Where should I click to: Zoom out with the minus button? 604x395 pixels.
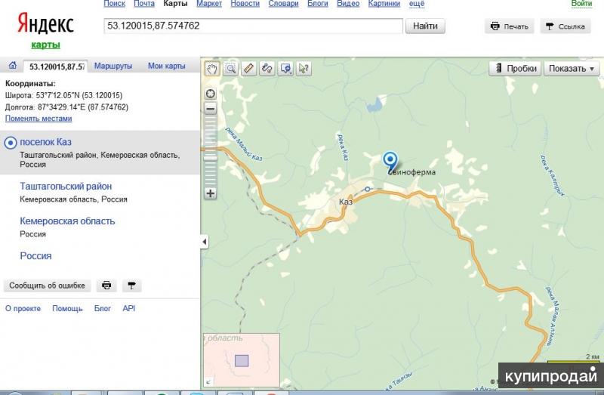coord(211,109)
